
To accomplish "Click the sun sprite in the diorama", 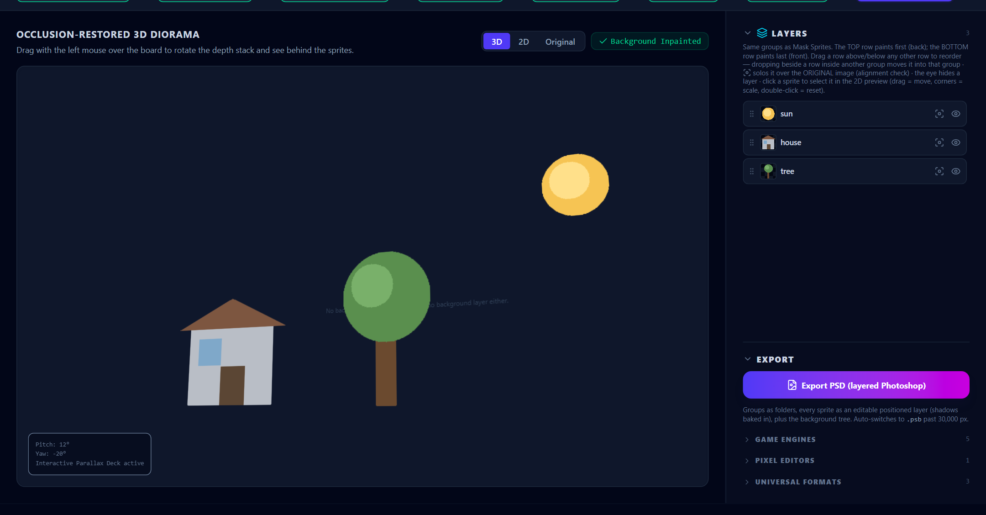I will pos(575,184).
